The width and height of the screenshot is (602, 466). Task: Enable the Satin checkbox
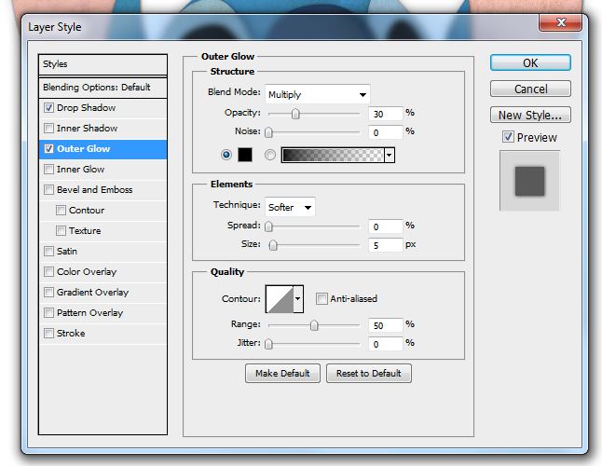pyautogui.click(x=48, y=251)
